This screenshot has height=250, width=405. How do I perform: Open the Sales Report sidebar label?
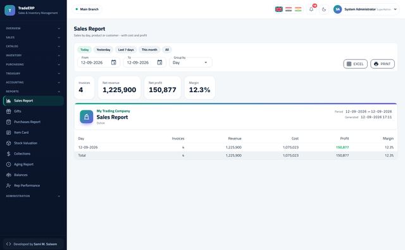23,101
